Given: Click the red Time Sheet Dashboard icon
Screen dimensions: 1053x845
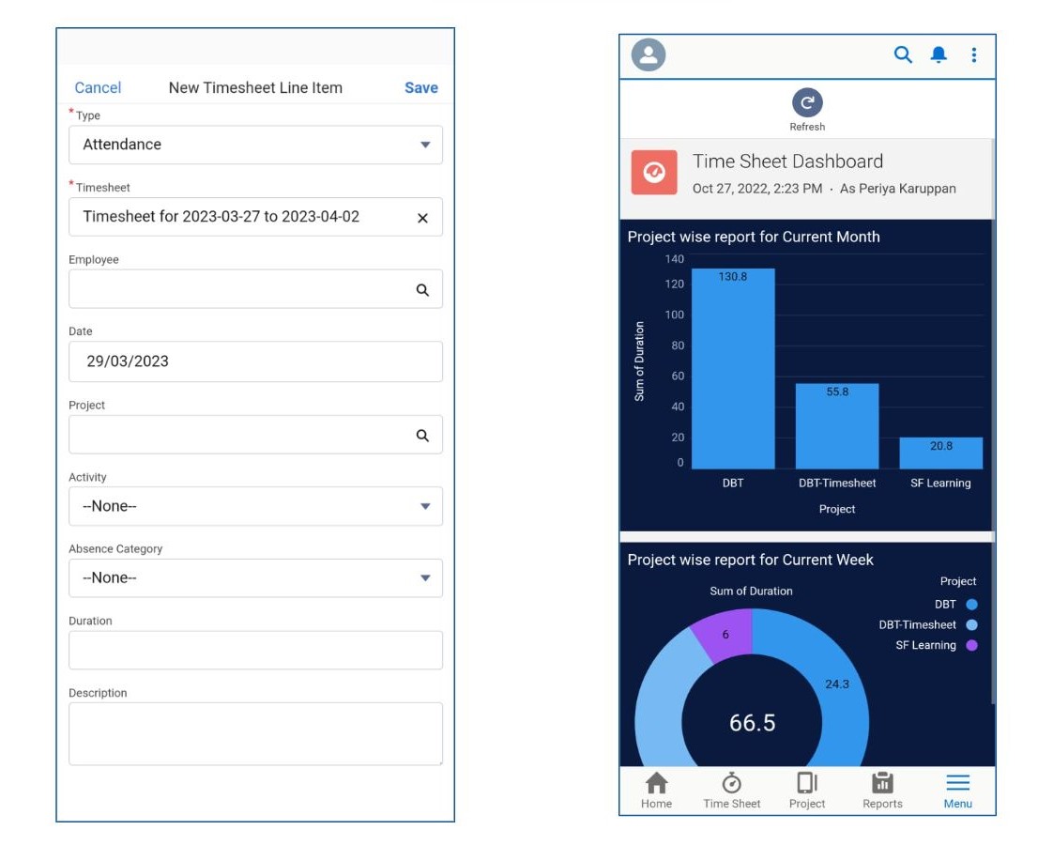Looking at the screenshot, I should click(x=654, y=173).
